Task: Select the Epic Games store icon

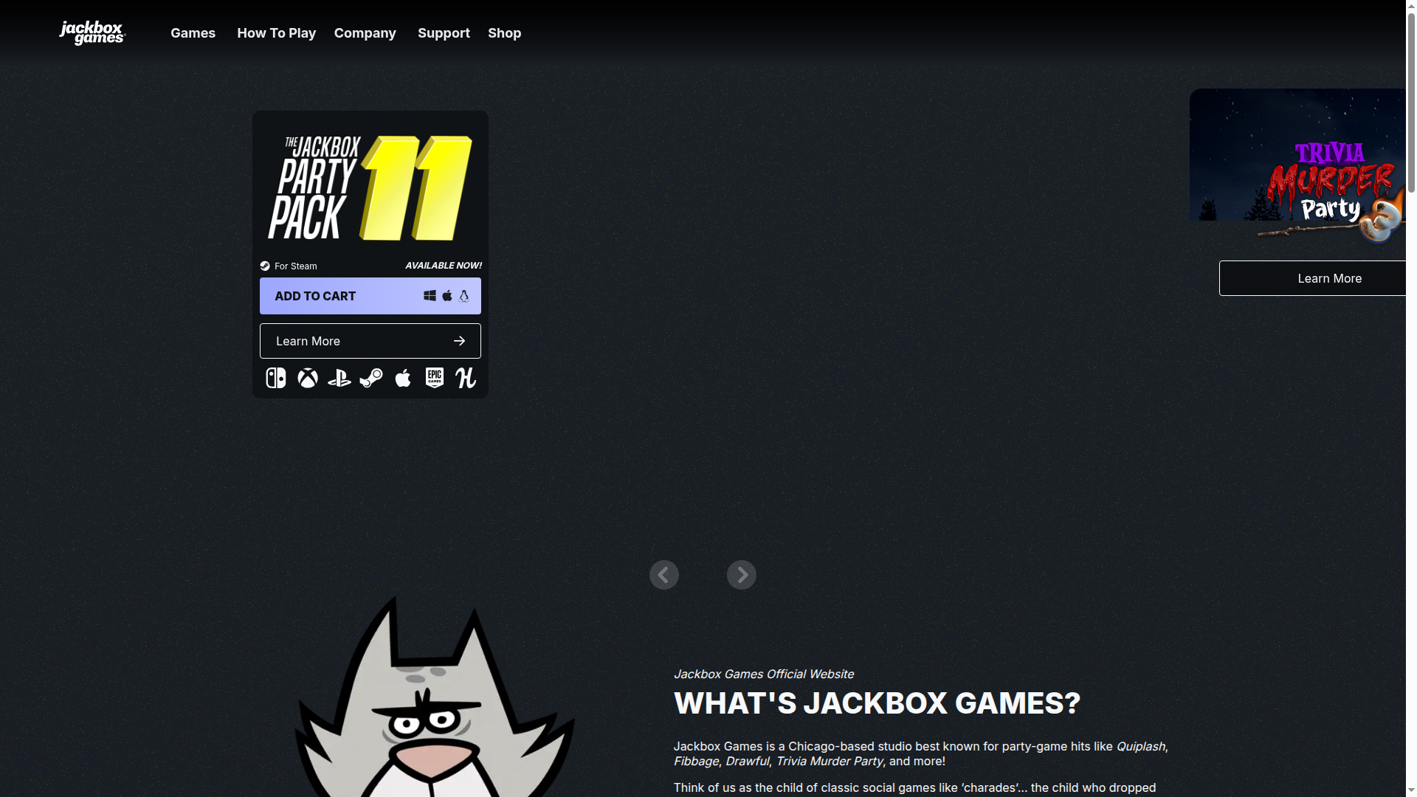Action: tap(434, 378)
